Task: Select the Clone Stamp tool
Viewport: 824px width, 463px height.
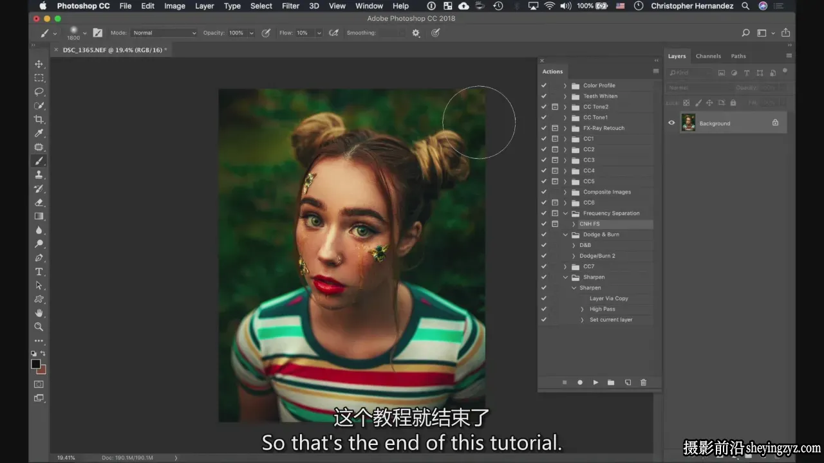Action: point(39,175)
